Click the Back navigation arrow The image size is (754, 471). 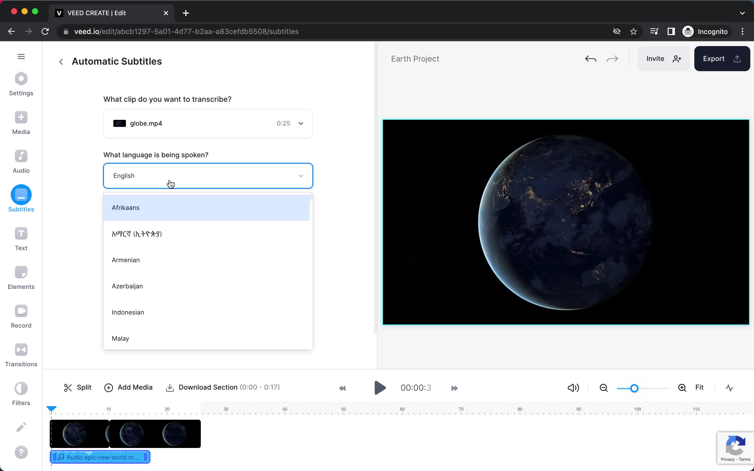(x=61, y=61)
